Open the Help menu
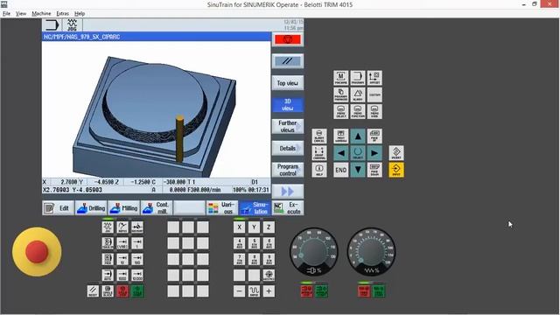This screenshot has height=315, width=560. pyautogui.click(x=80, y=14)
